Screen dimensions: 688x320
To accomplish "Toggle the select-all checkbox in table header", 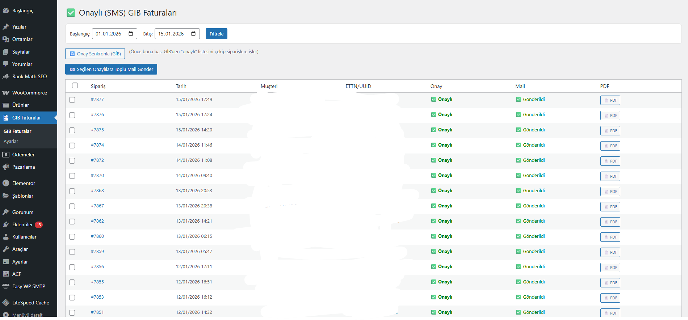I will click(75, 85).
